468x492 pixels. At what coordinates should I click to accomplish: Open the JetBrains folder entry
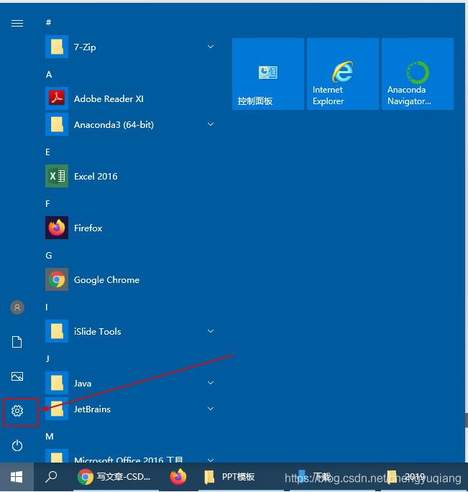131,409
